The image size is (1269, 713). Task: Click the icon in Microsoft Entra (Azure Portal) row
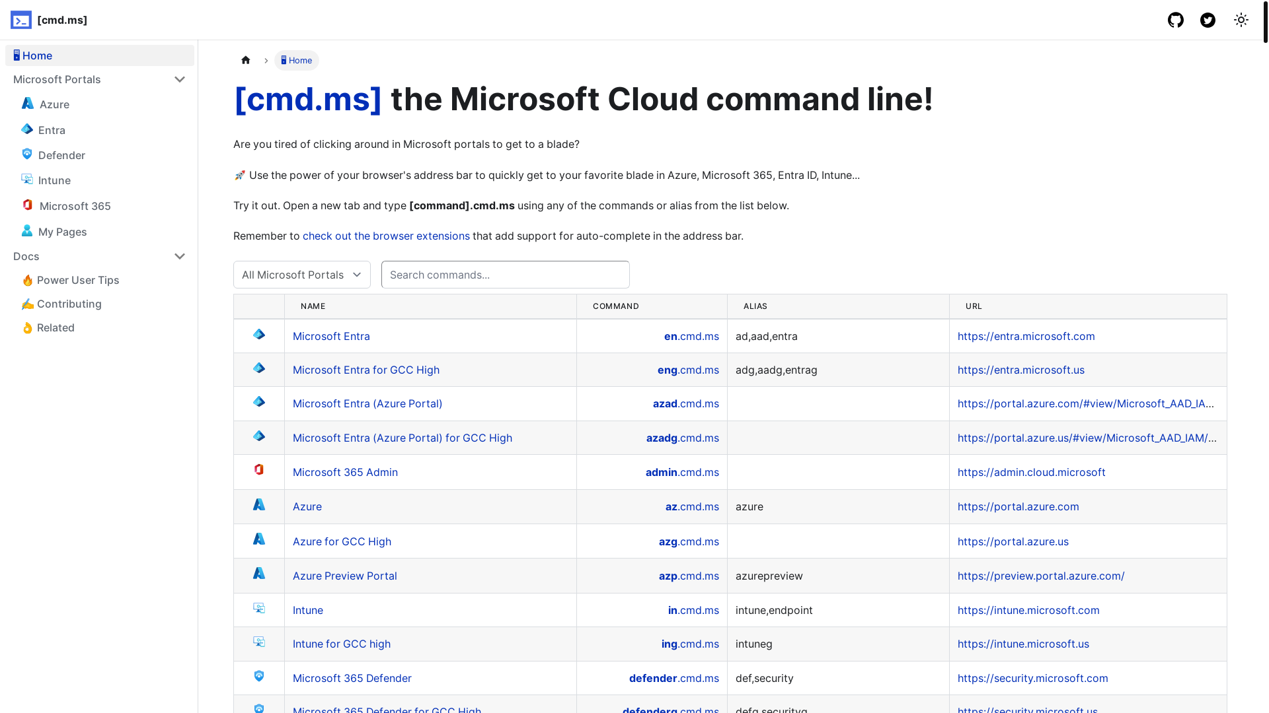(259, 402)
